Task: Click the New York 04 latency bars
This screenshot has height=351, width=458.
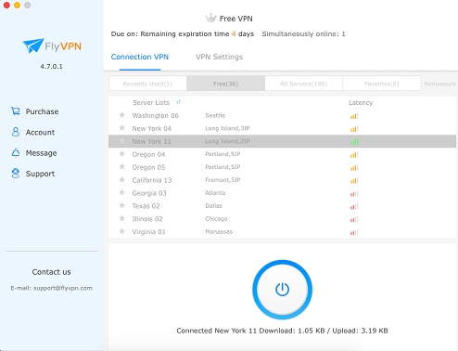Action: [354, 129]
